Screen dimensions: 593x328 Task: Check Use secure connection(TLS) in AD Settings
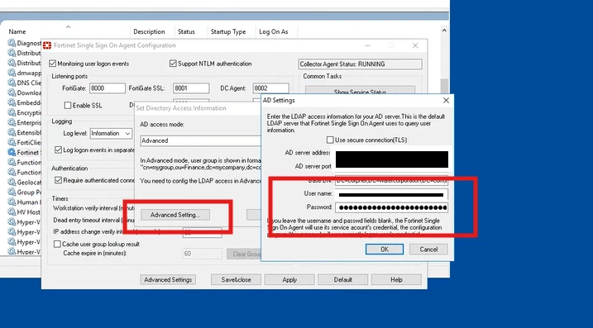330,140
